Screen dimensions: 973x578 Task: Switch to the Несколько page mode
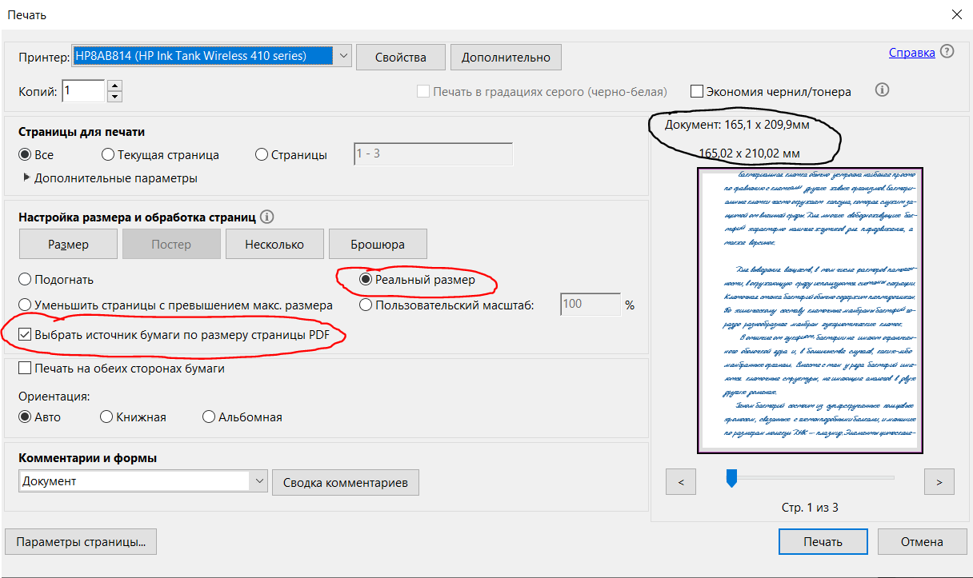pos(274,245)
